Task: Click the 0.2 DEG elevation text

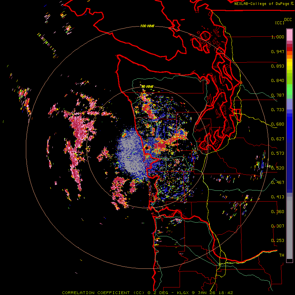Action: (158, 293)
